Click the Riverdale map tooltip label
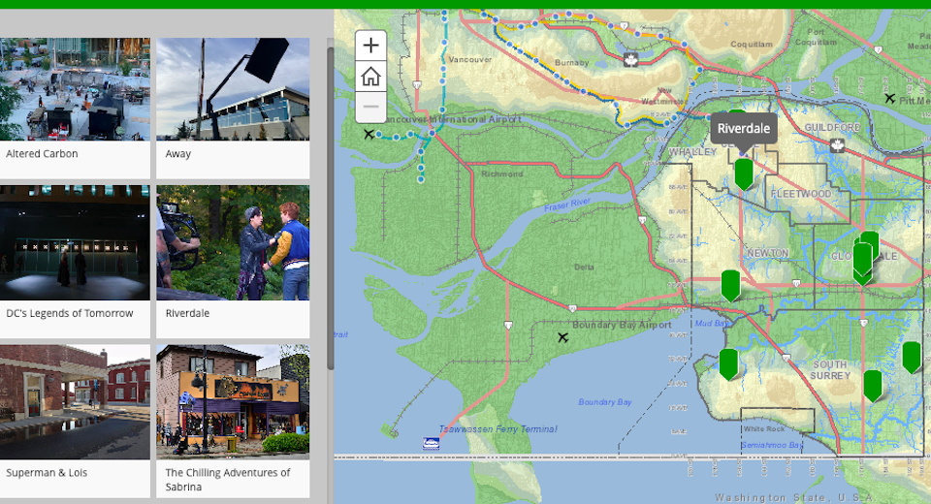This screenshot has height=504, width=931. click(x=744, y=128)
